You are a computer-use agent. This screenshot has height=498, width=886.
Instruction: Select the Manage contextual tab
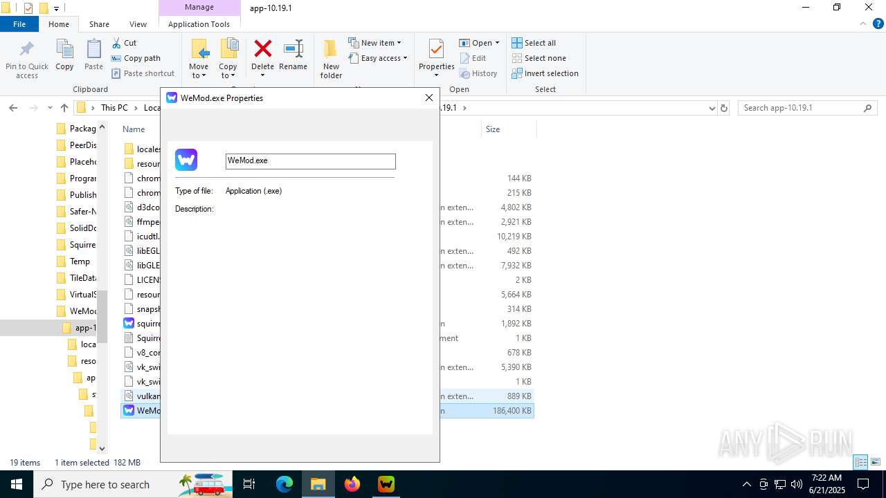point(199,7)
